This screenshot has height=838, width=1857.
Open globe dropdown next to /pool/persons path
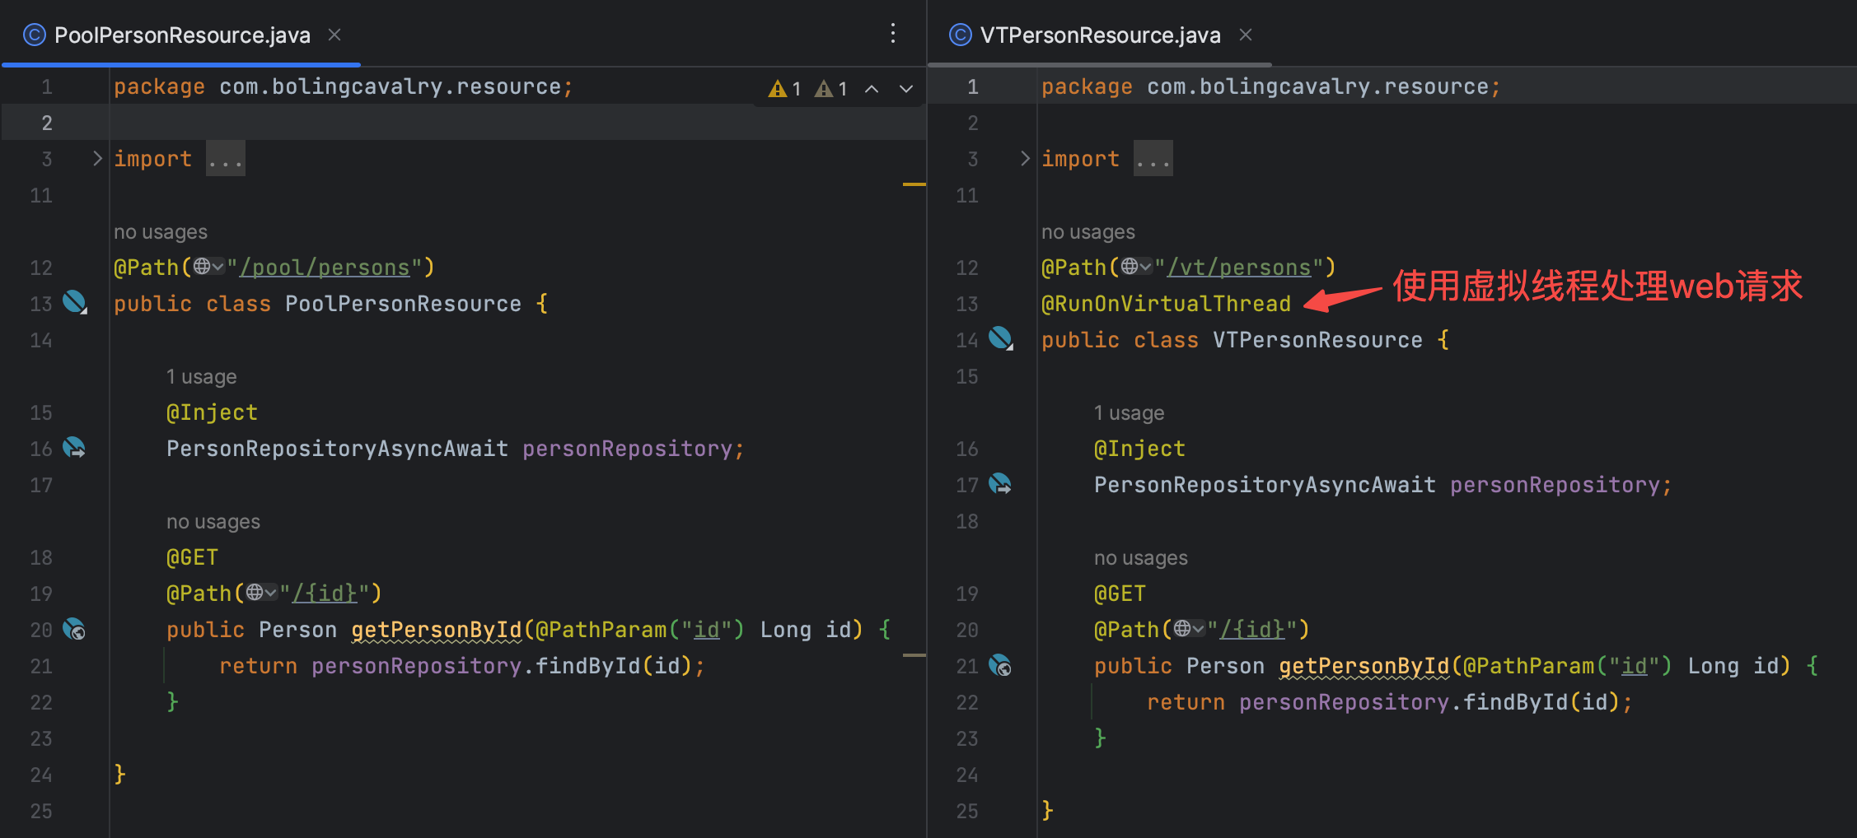pyautogui.click(x=208, y=267)
